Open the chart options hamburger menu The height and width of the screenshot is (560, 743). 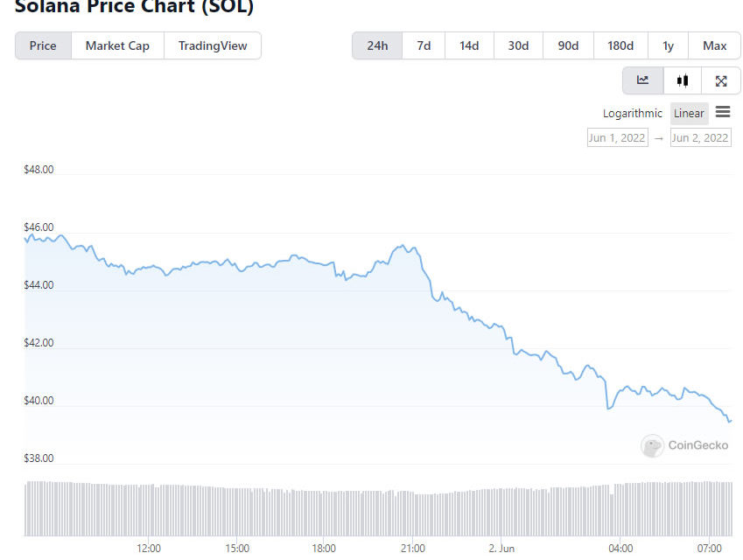[x=723, y=112]
